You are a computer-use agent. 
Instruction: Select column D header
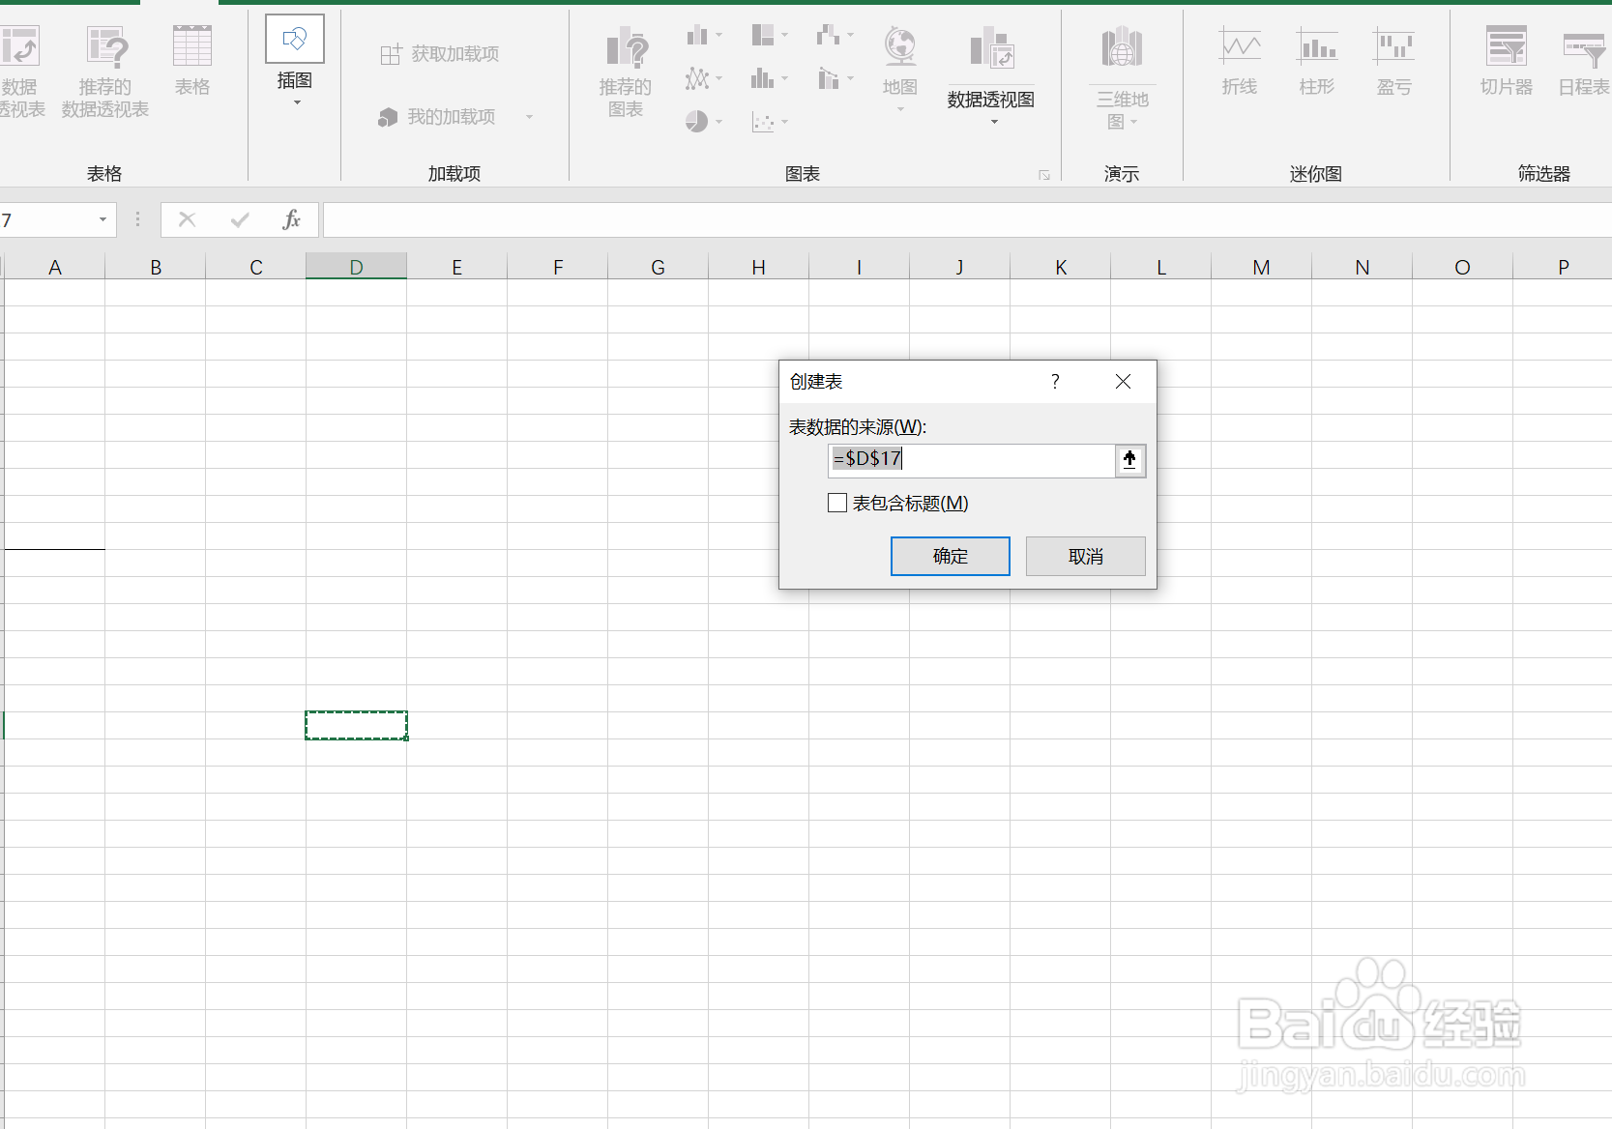coord(357,267)
